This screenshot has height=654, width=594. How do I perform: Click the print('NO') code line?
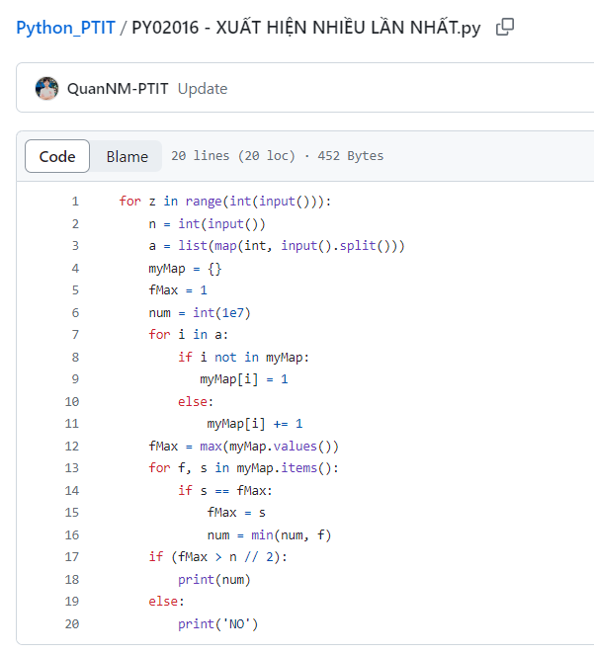[x=217, y=623]
